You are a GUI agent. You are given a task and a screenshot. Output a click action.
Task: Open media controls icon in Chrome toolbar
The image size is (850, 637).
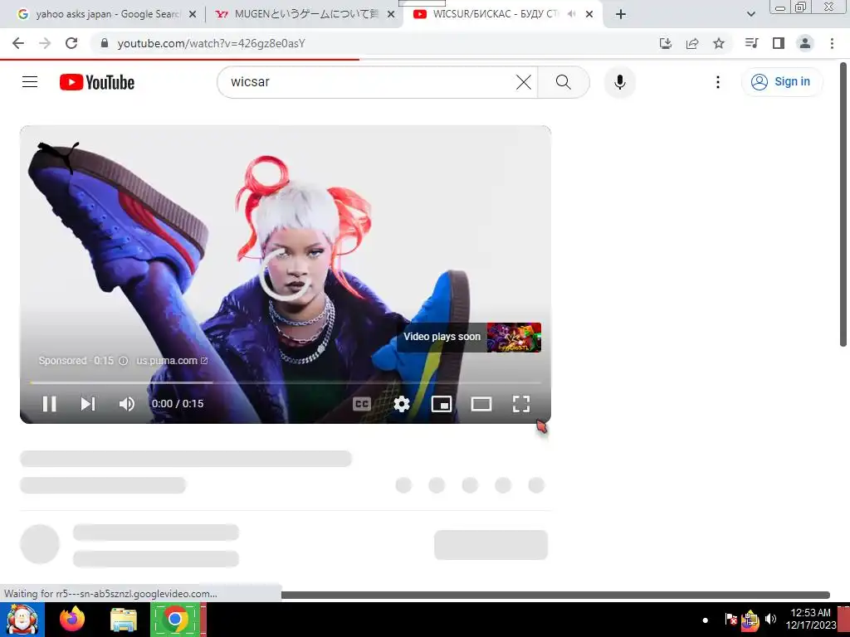point(751,43)
